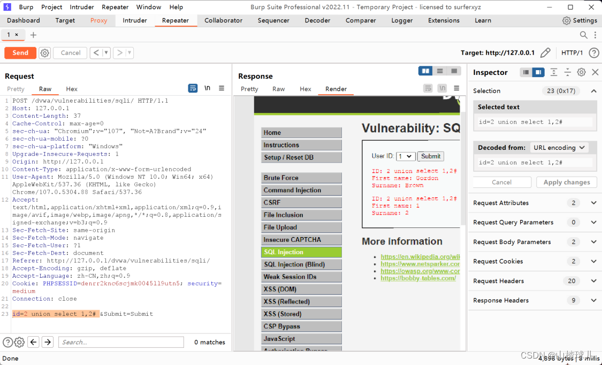Expand all Inspector sections icon
This screenshot has height=365, width=602.
coord(554,72)
